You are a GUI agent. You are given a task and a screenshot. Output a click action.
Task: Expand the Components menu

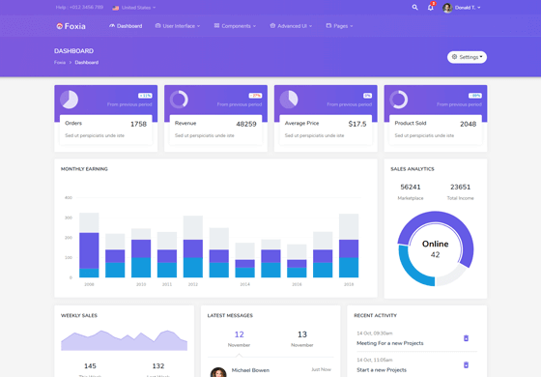point(236,26)
